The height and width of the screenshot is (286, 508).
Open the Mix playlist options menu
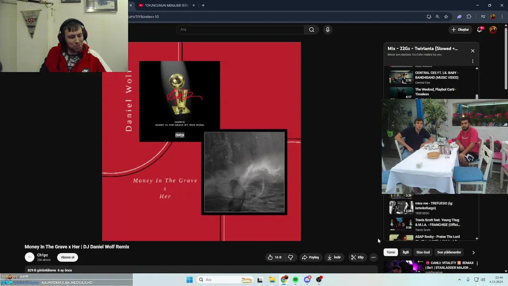pyautogui.click(x=473, y=61)
